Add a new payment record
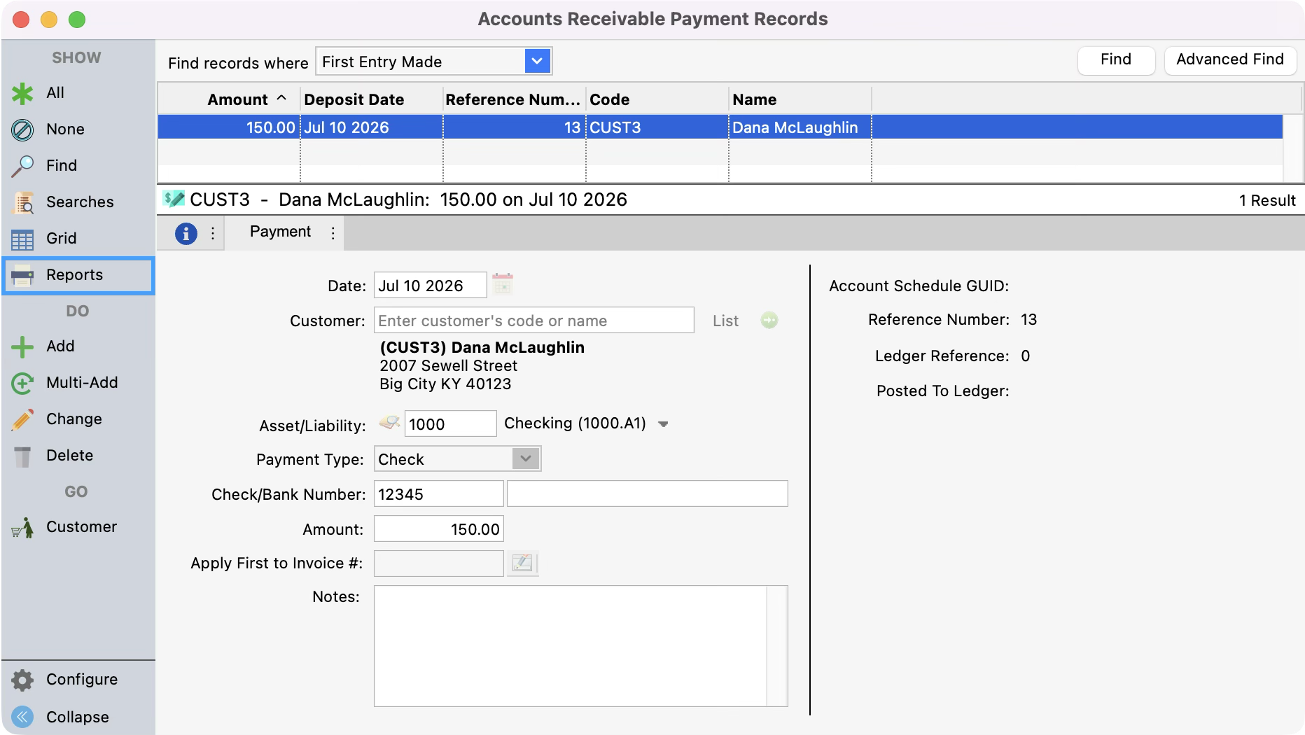The height and width of the screenshot is (735, 1305). pyautogui.click(x=78, y=346)
